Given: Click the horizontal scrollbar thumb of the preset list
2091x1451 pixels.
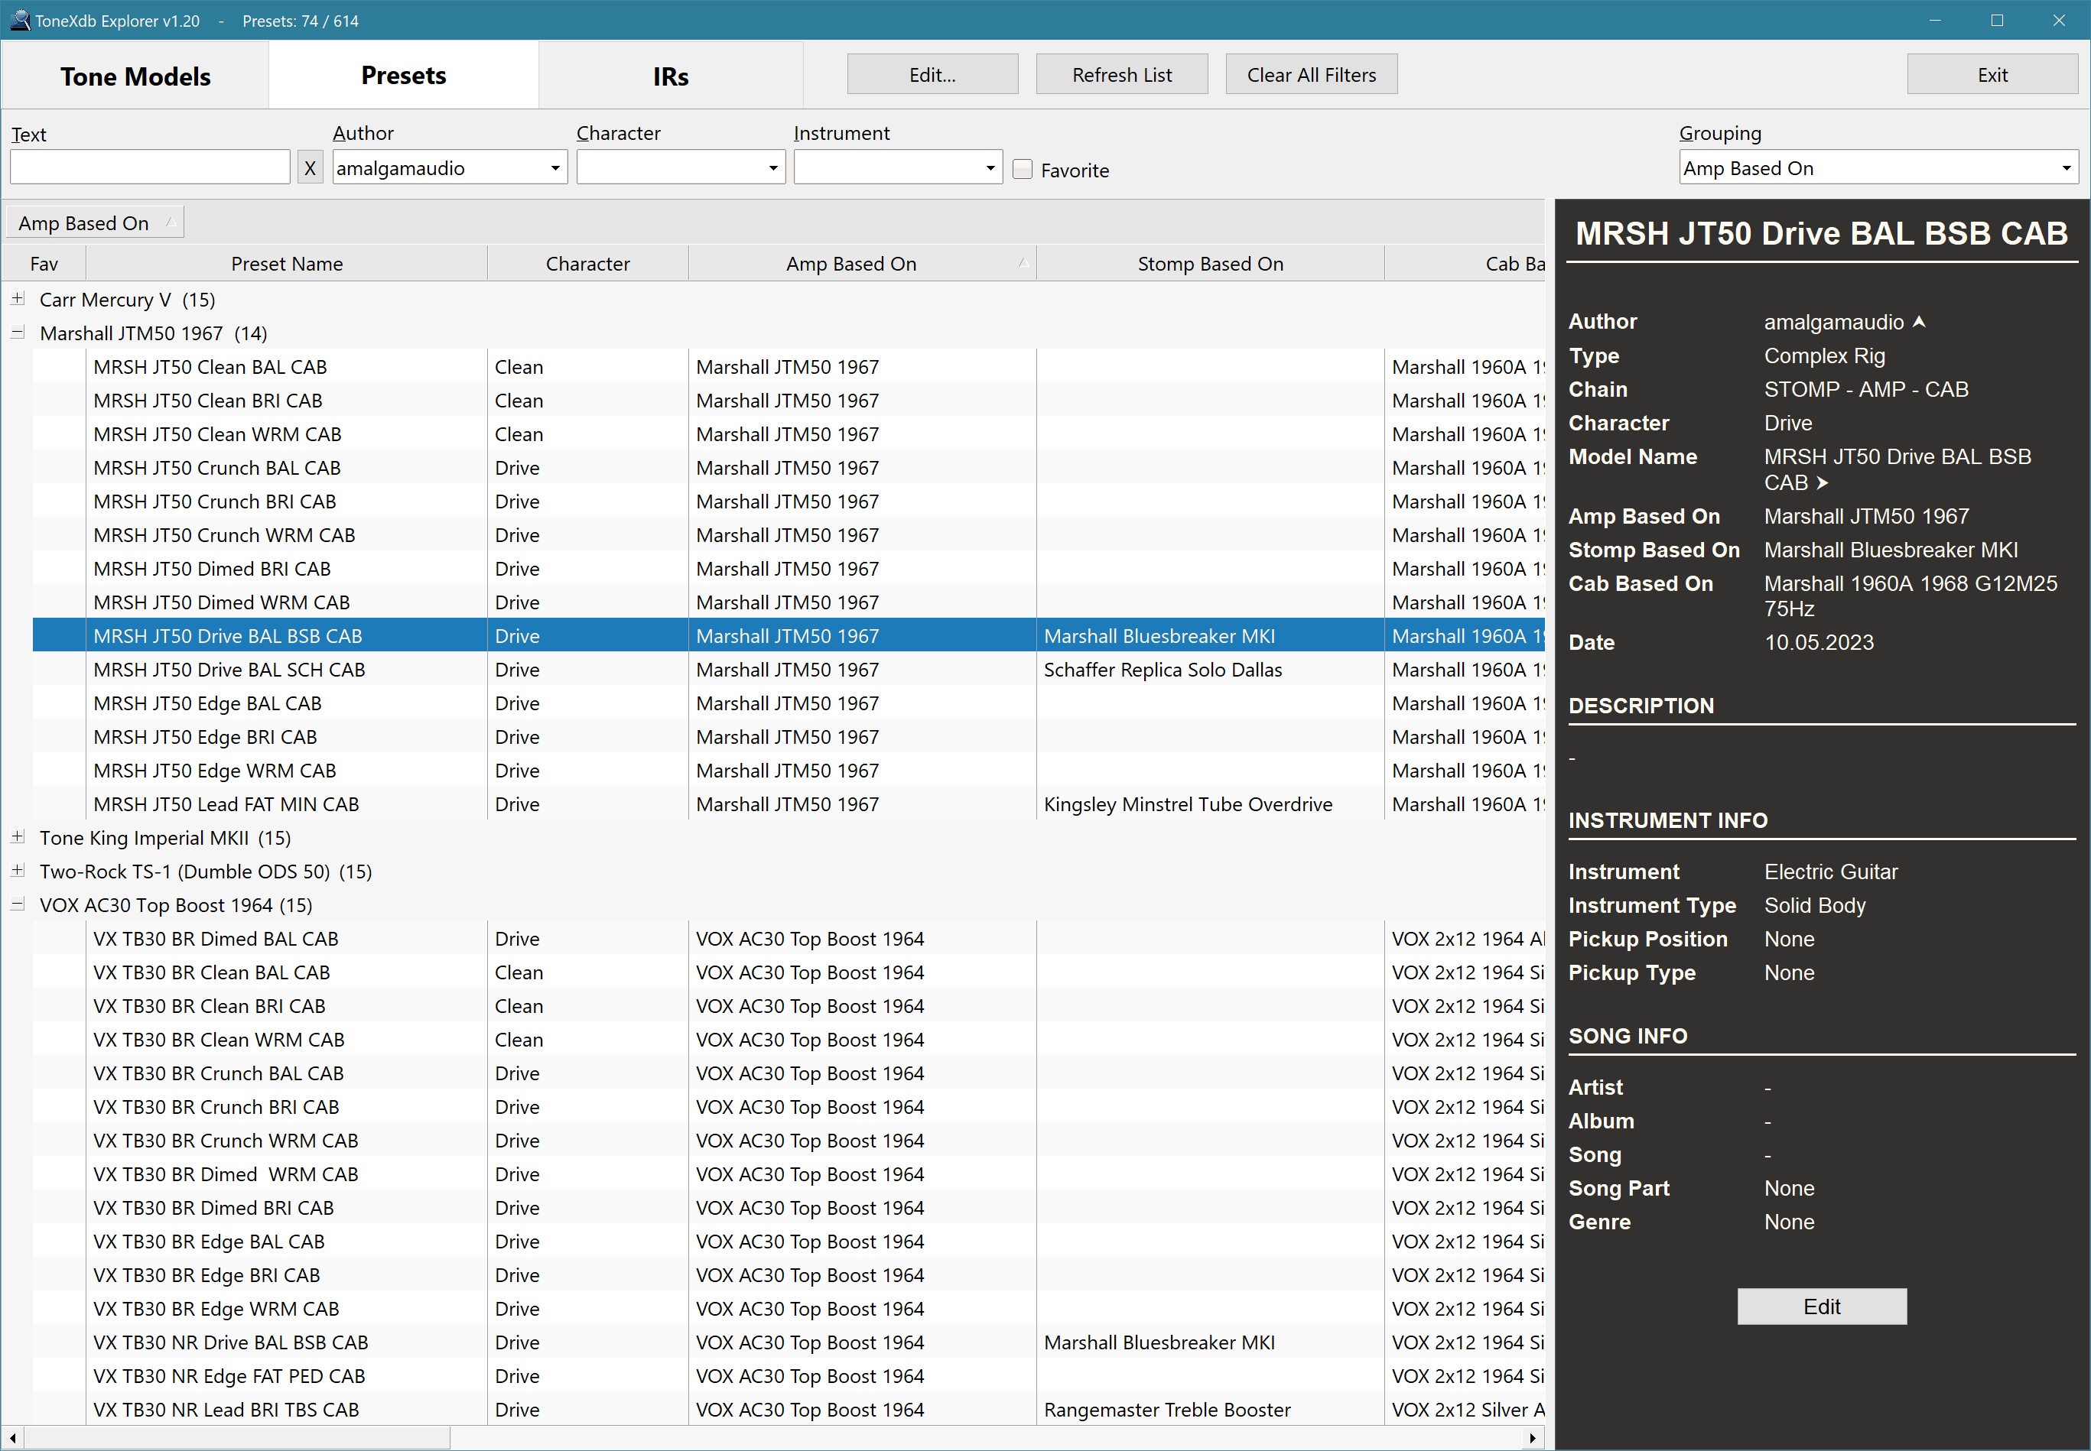Looking at the screenshot, I should (236, 1438).
